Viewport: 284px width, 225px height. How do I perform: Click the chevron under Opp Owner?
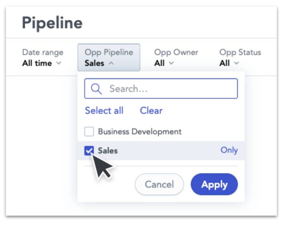coord(171,63)
